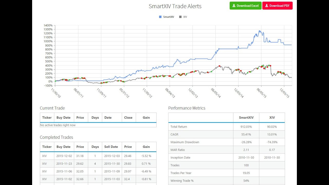The height and width of the screenshot is (185, 329).
Task: Click the gain cell -6.49 %
Action: 146,171
